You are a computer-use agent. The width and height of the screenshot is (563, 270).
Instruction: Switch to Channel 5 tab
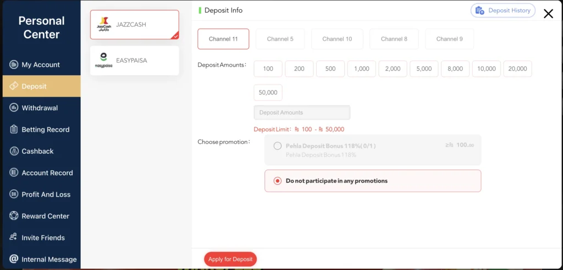280,39
